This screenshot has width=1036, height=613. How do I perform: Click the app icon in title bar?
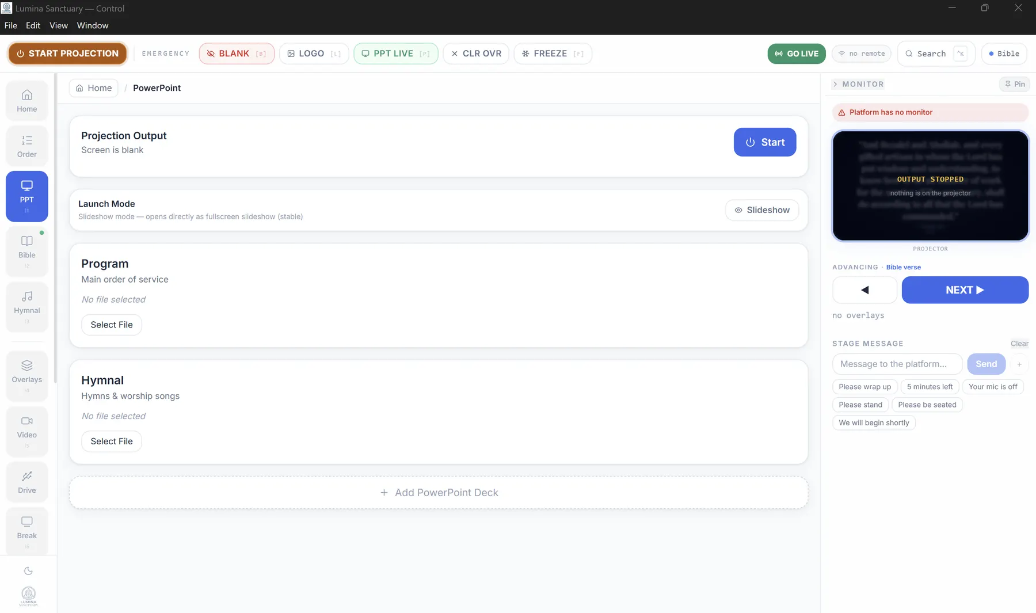point(7,8)
